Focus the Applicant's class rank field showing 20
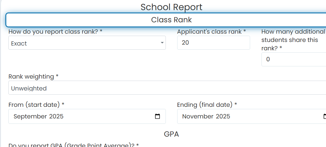 pyautogui.click(x=214, y=43)
